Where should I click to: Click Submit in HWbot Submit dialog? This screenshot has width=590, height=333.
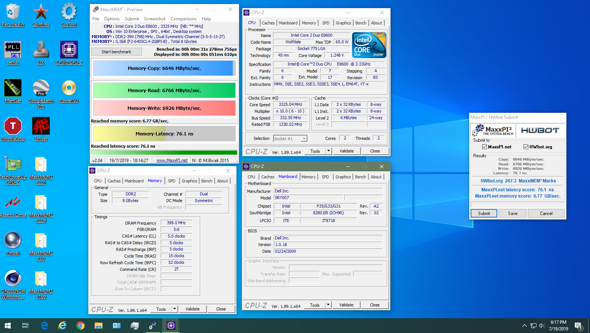(484, 213)
